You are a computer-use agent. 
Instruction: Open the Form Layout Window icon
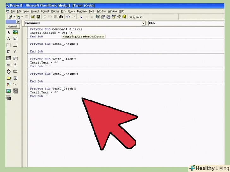(x=108, y=17)
